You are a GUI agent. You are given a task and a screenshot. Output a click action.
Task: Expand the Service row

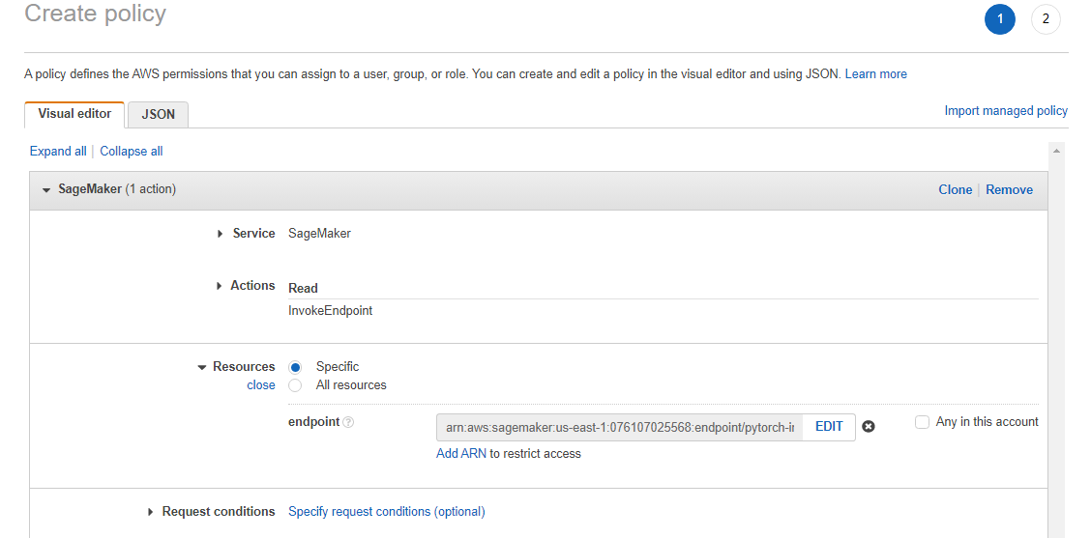point(221,235)
